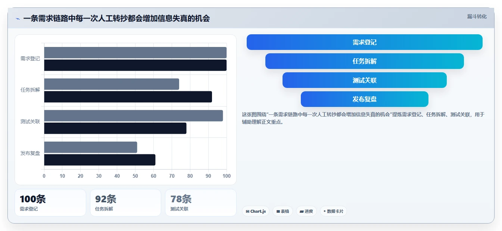Click the 40 tick on the chart's horizontal axis
Viewport: 502px width, 231px height.
(117, 176)
